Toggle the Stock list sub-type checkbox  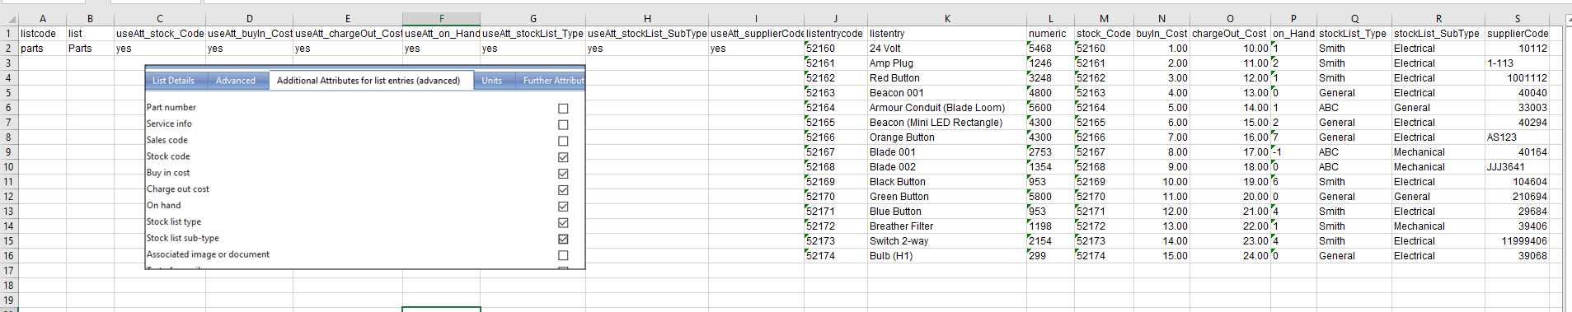pyautogui.click(x=563, y=239)
